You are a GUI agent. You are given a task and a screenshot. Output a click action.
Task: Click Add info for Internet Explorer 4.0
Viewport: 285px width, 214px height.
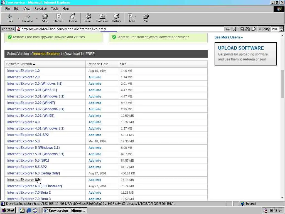coord(95,122)
